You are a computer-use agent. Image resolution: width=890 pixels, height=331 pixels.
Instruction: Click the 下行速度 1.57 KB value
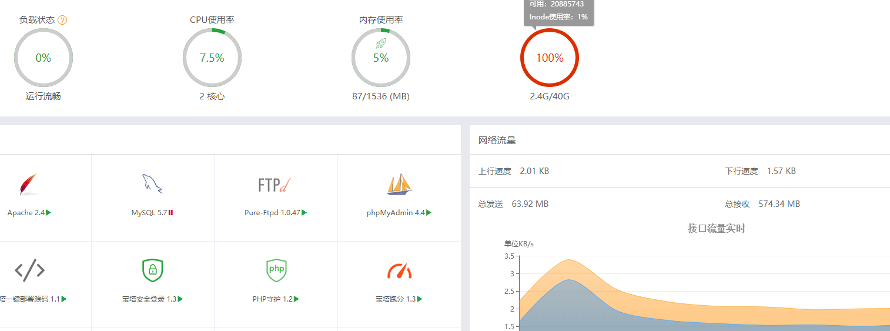click(781, 171)
